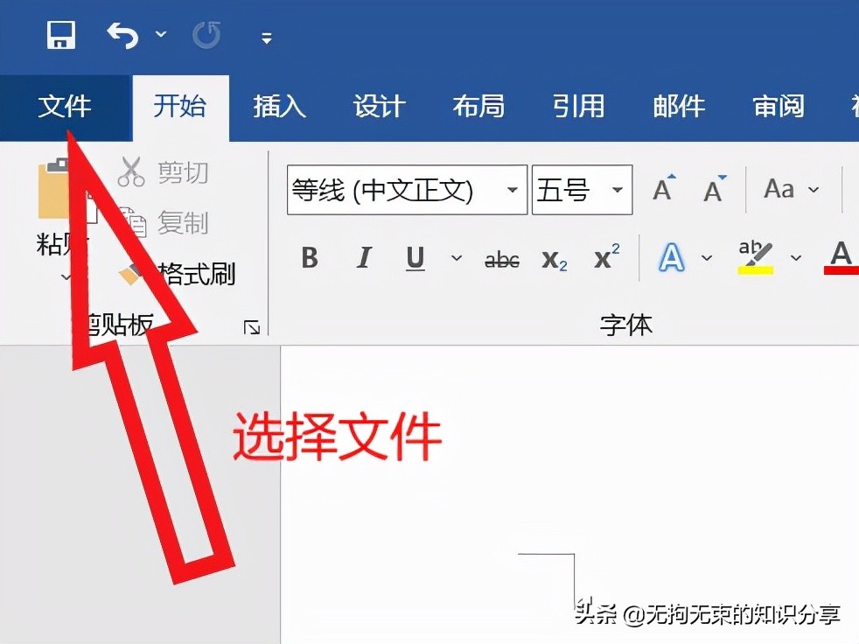Select the 剪切 (Cut) scissors icon
Viewport: 859px width, 644px height.
pyautogui.click(x=130, y=171)
